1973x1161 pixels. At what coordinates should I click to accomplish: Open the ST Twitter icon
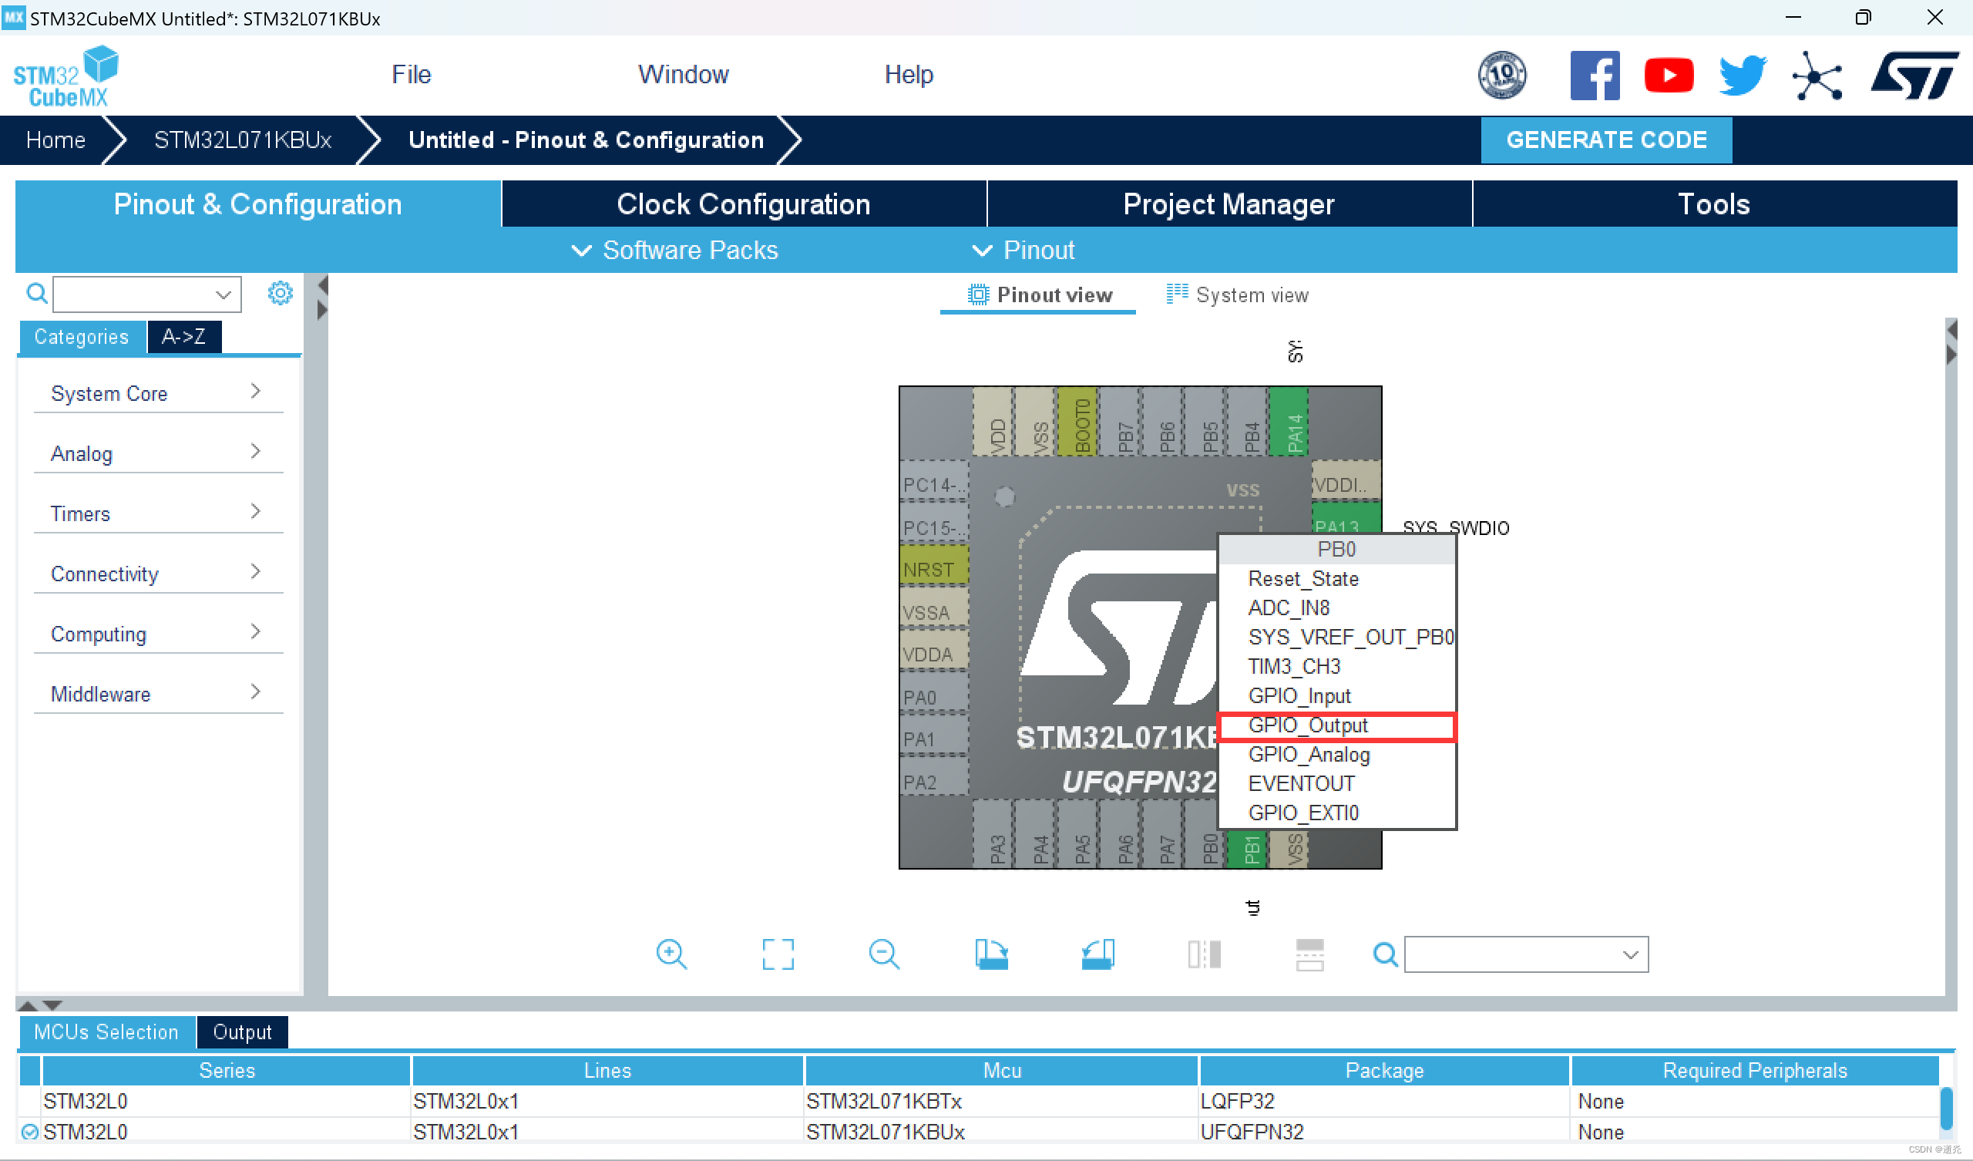(x=1742, y=76)
